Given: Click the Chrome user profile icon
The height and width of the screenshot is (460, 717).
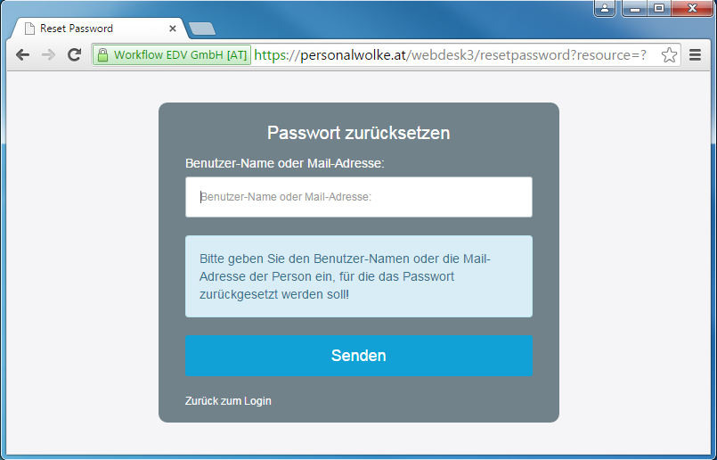Looking at the screenshot, I should tap(605, 8).
